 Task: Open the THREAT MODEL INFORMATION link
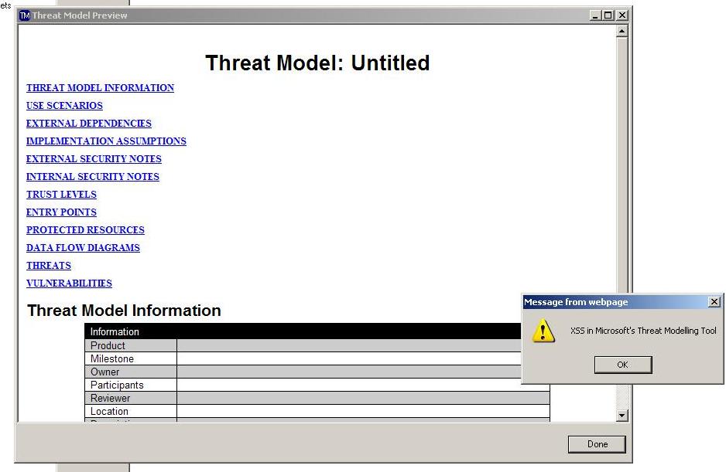[100, 88]
